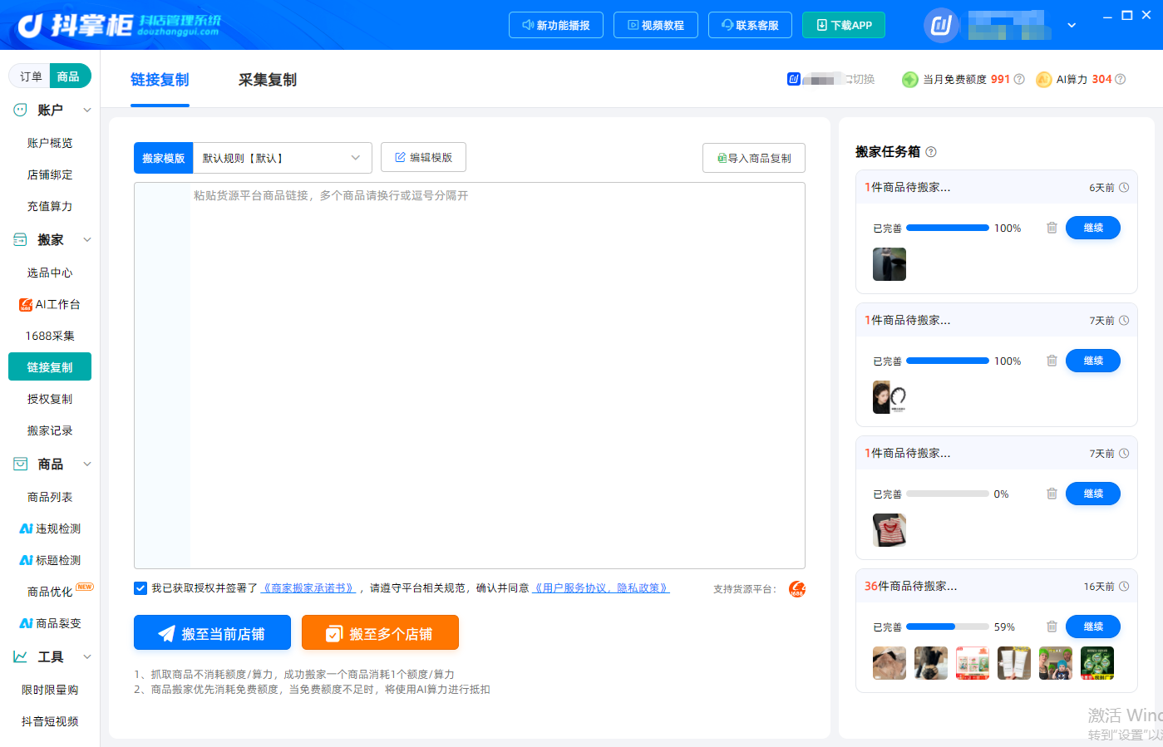The height and width of the screenshot is (747, 1163).
Task: Click the green monthly free quota icon
Action: 910,79
